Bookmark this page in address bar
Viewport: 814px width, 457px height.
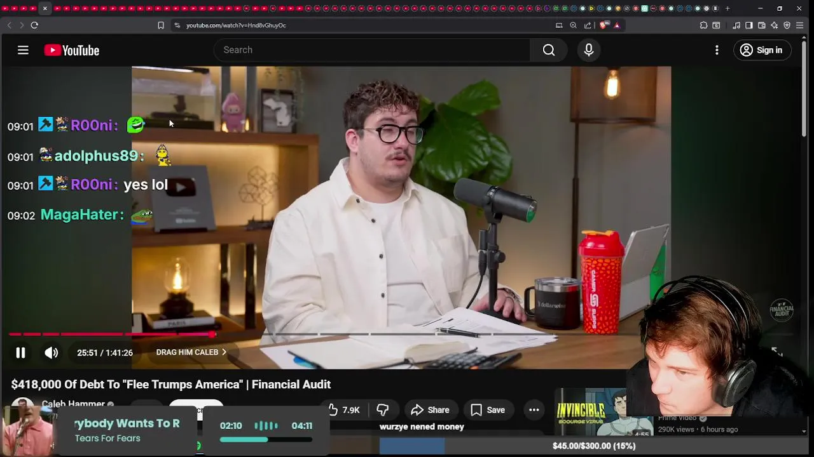[161, 25]
